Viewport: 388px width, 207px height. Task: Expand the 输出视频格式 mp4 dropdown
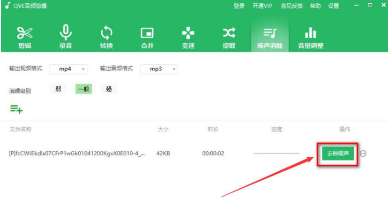pos(68,69)
